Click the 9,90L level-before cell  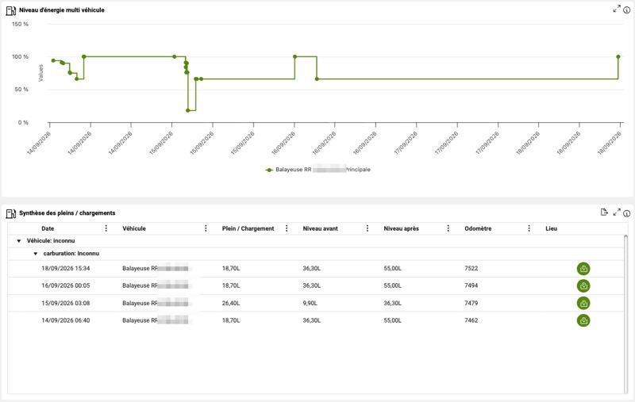[x=310, y=304]
